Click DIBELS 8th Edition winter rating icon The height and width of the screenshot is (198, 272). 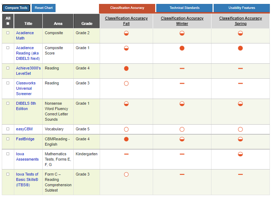(x=182, y=104)
